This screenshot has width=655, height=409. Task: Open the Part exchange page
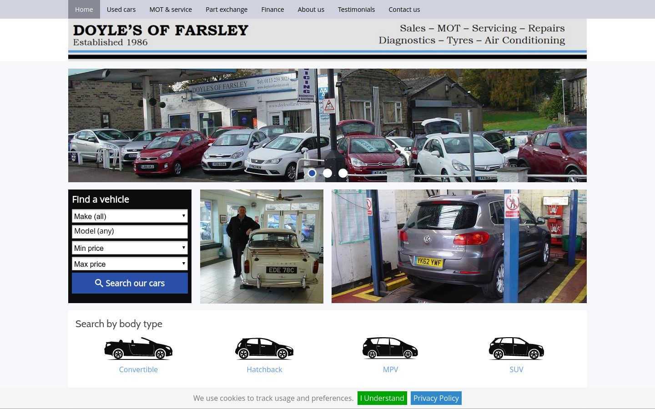tap(227, 9)
